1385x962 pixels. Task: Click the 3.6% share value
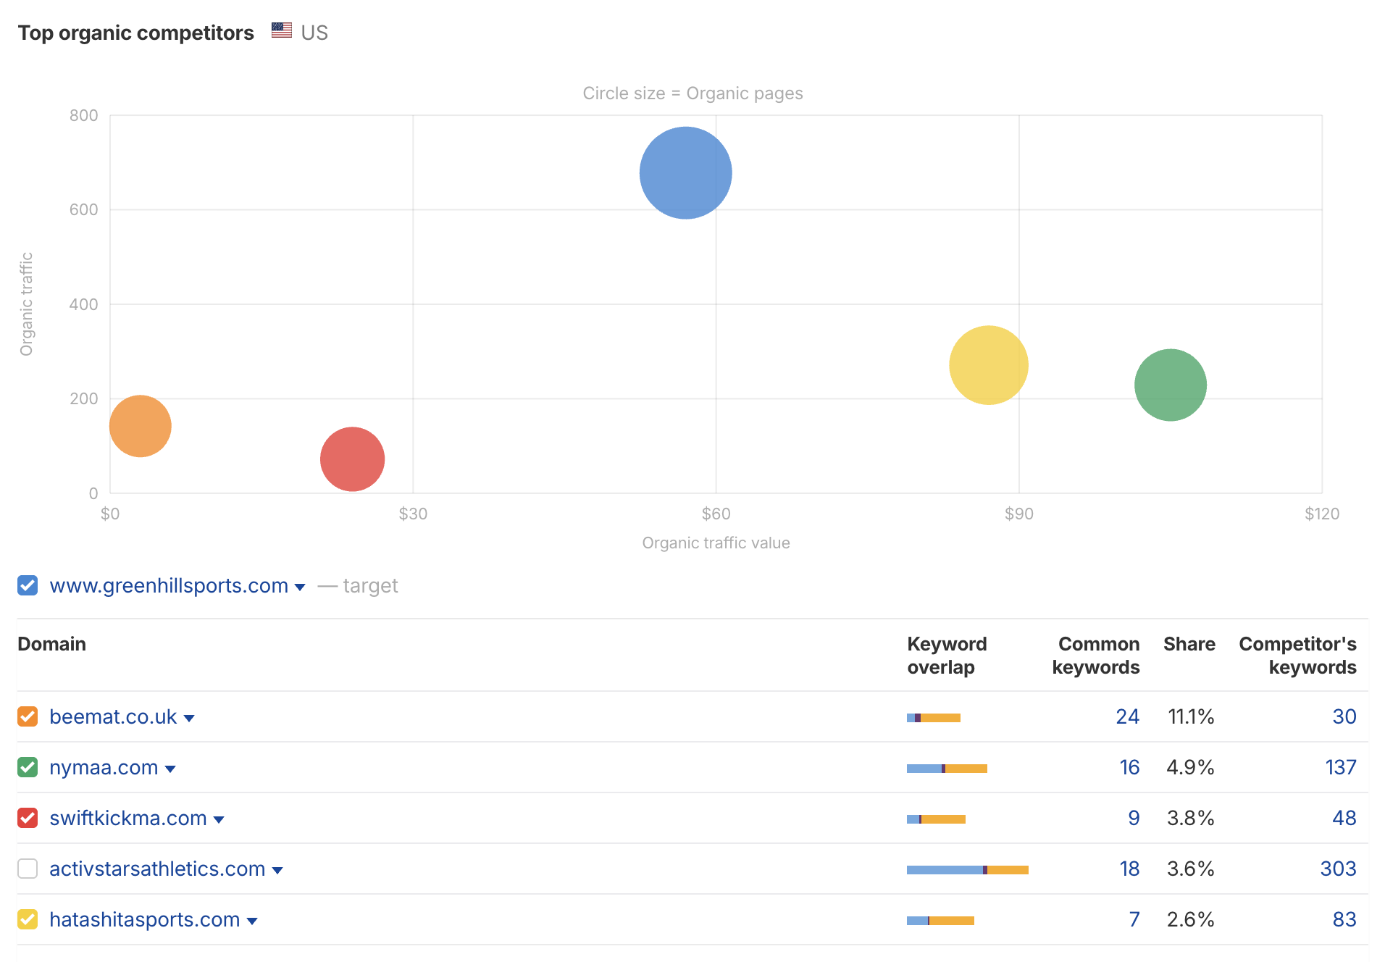[1190, 869]
